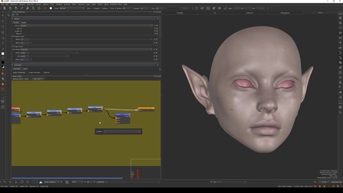Switch to the Ortho/UV viewport tab
This screenshot has height=193, width=343.
point(250,13)
